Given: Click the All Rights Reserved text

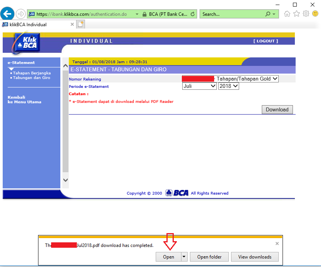Looking at the screenshot, I should pos(210,193).
